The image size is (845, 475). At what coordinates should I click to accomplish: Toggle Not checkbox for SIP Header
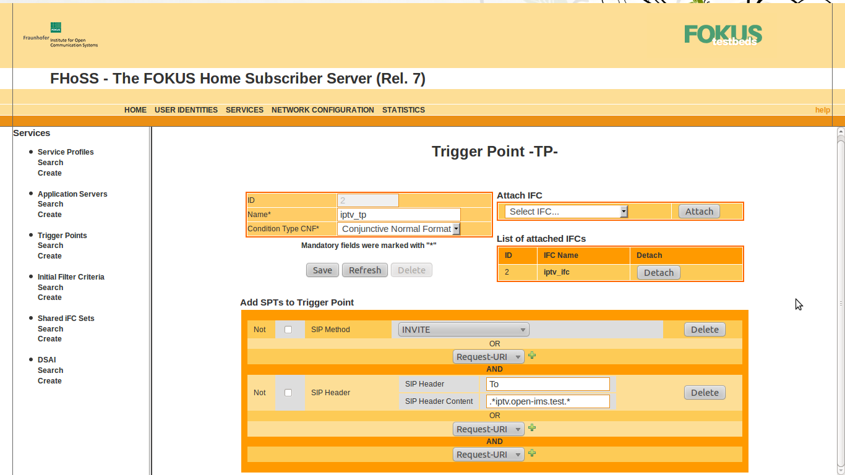pyautogui.click(x=288, y=393)
